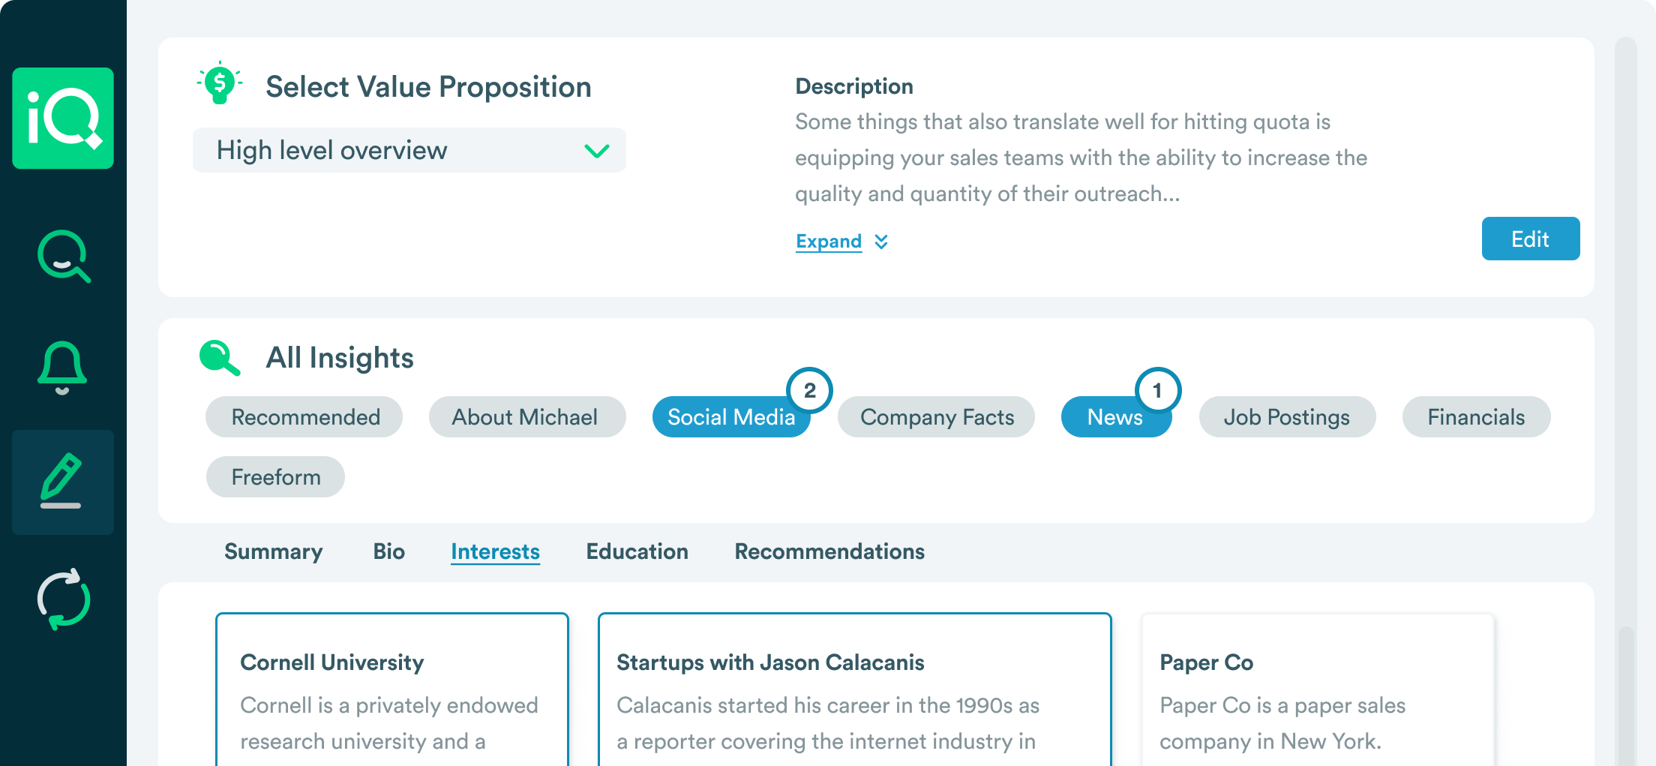Enable the Company Facts filter chip
The width and height of the screenshot is (1656, 766).
(x=936, y=417)
